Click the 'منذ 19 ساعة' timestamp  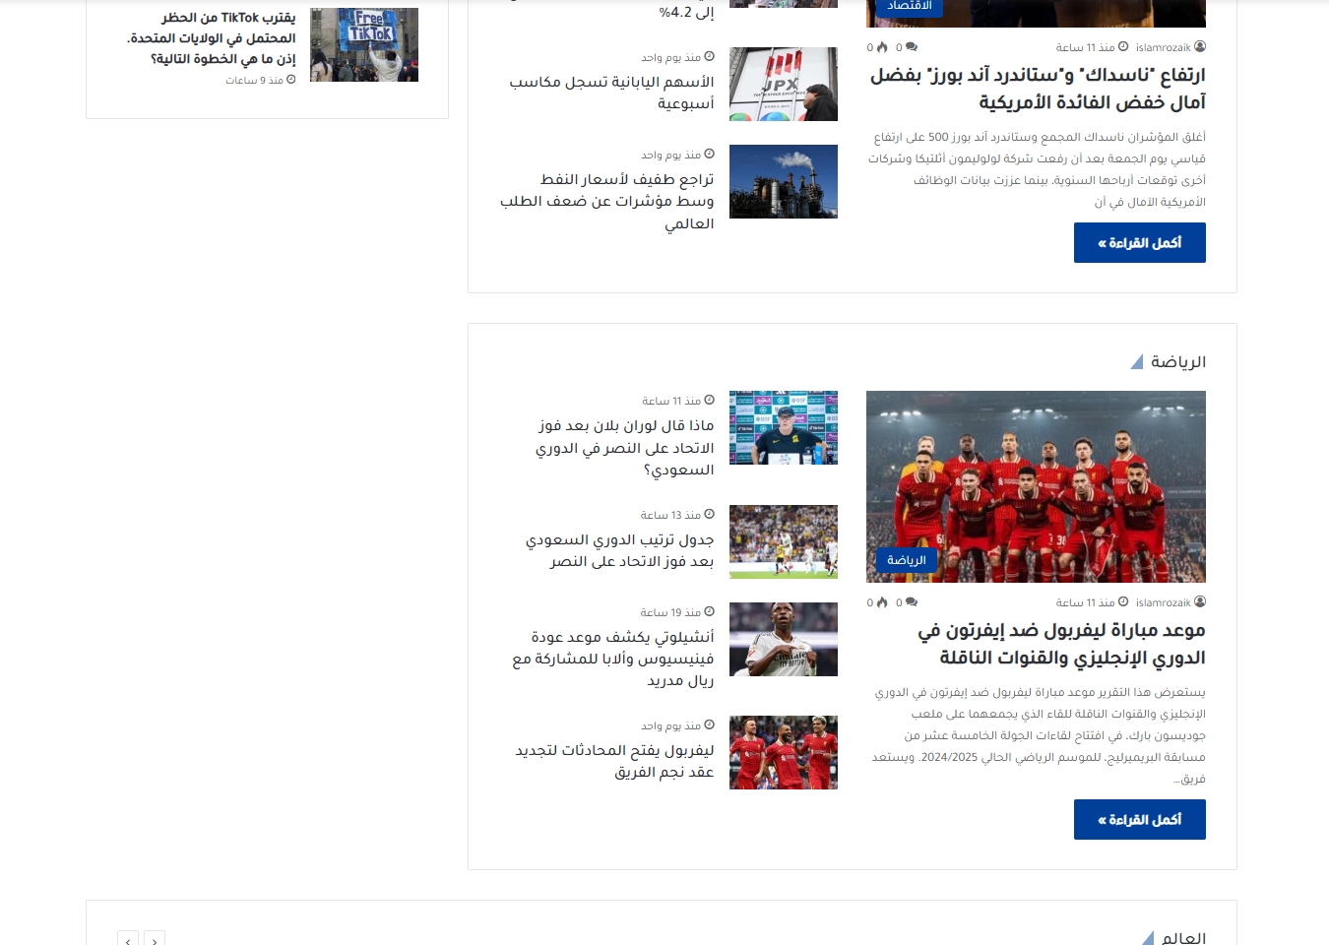[670, 612]
